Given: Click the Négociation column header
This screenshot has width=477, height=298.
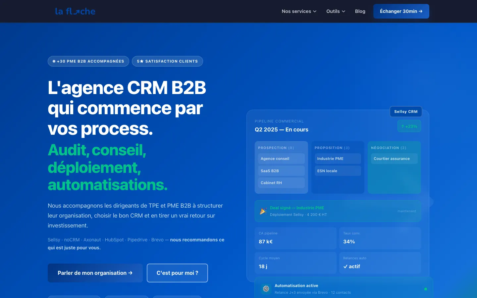Looking at the screenshot, I should point(389,148).
